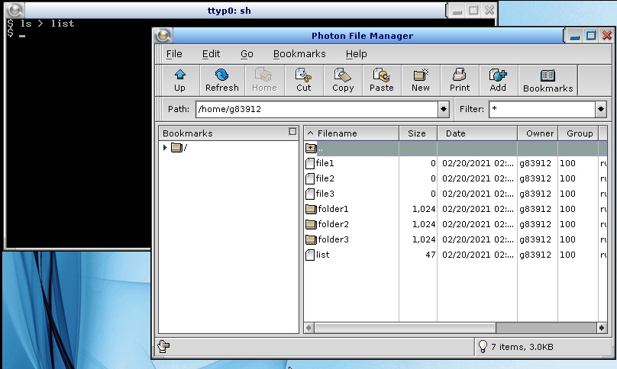Screen dimensions: 617x369
Task: Sort by the Owner column header
Action: pyautogui.click(x=538, y=133)
